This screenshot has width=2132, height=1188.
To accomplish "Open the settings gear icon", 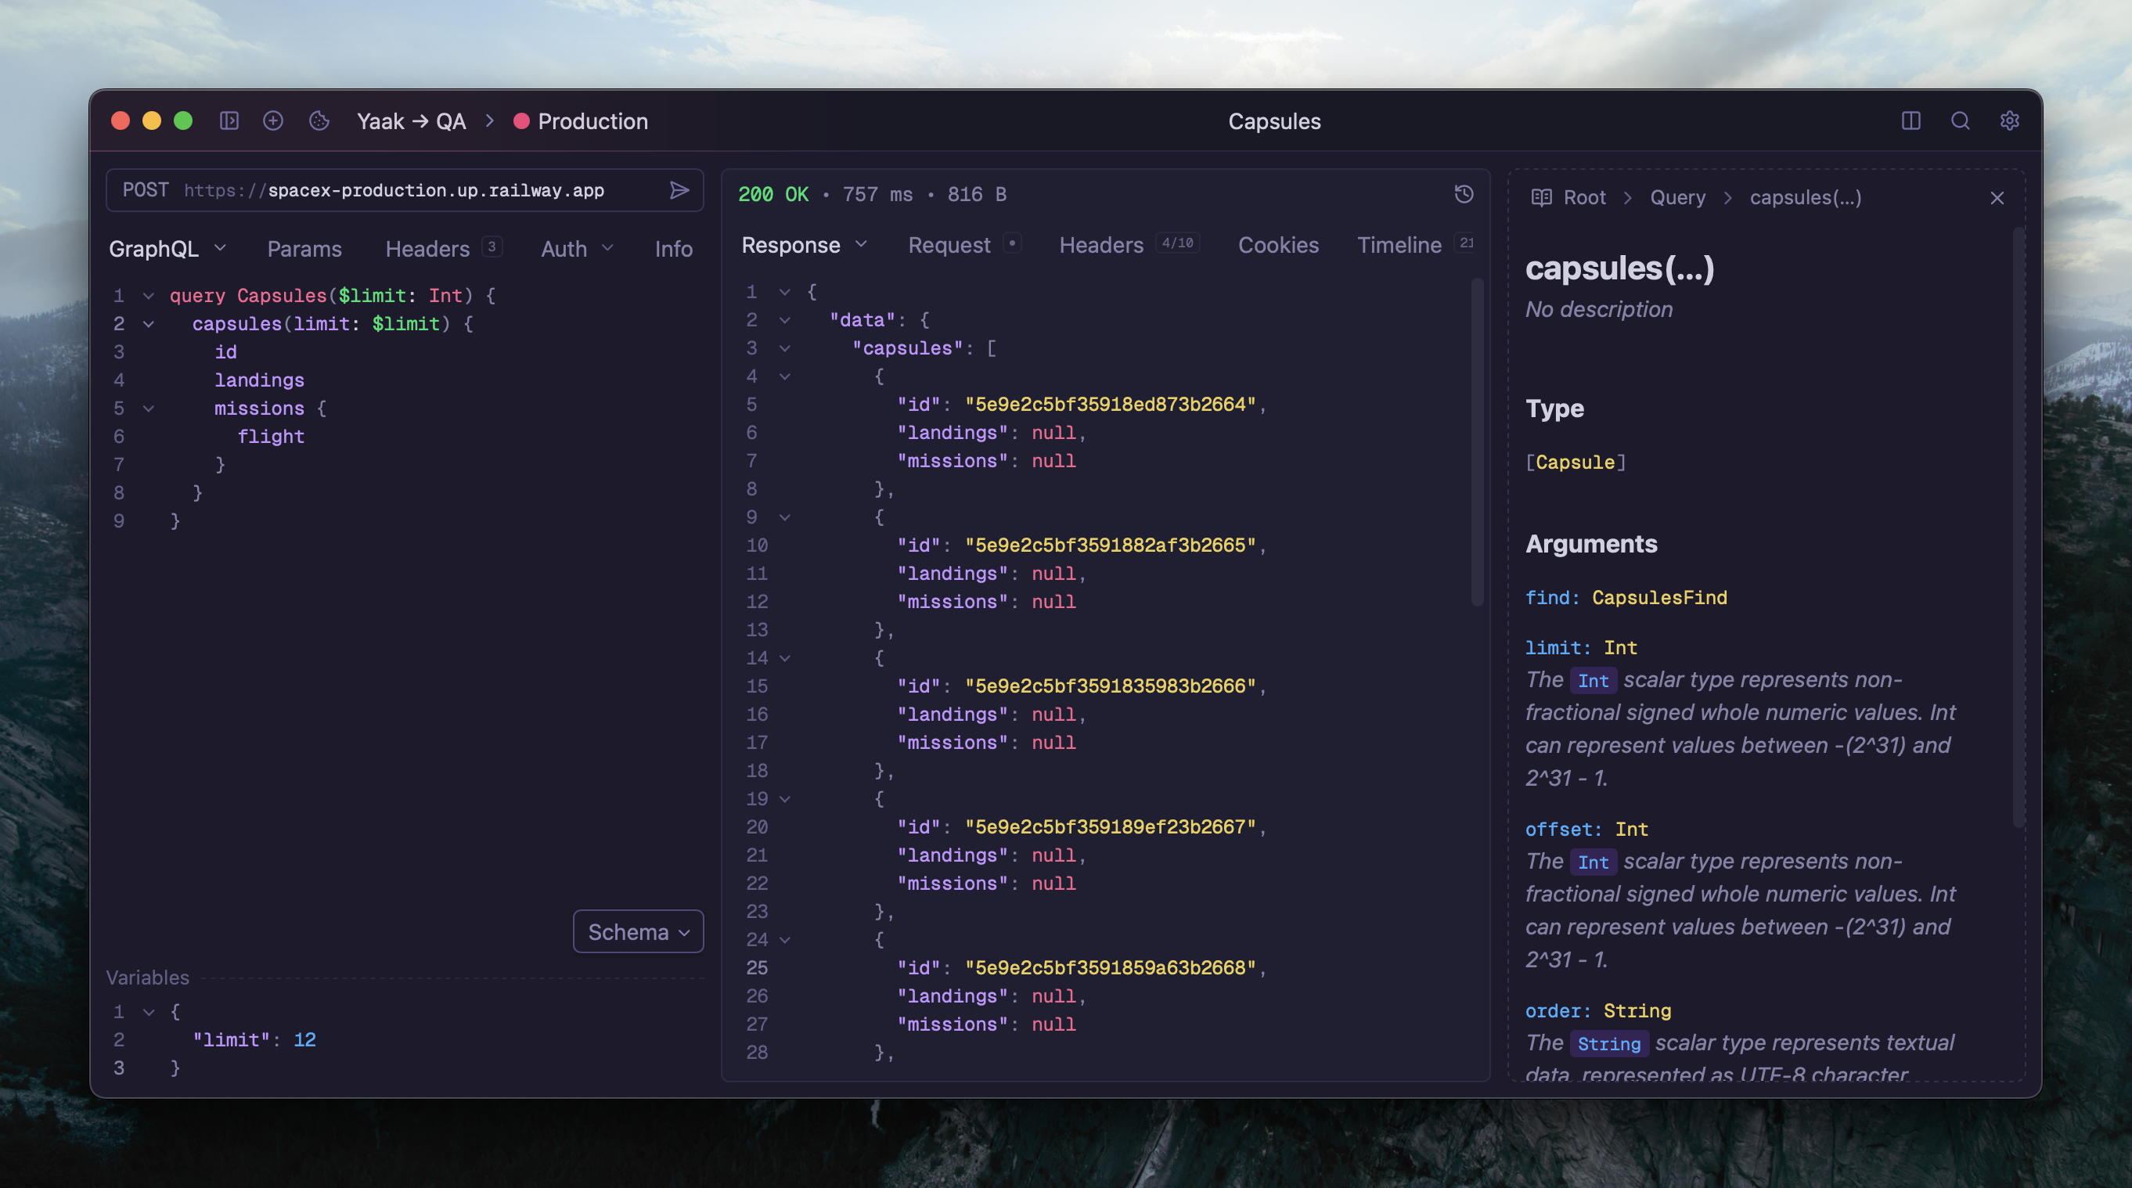I will click(x=2009, y=121).
